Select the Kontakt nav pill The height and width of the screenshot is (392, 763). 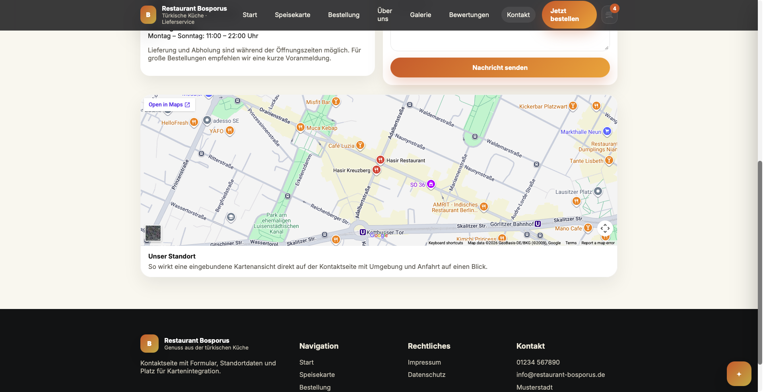pyautogui.click(x=518, y=15)
